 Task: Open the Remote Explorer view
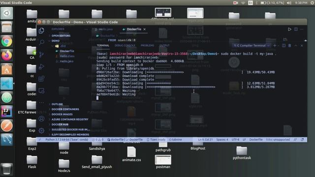pyautogui.click(x=41, y=90)
